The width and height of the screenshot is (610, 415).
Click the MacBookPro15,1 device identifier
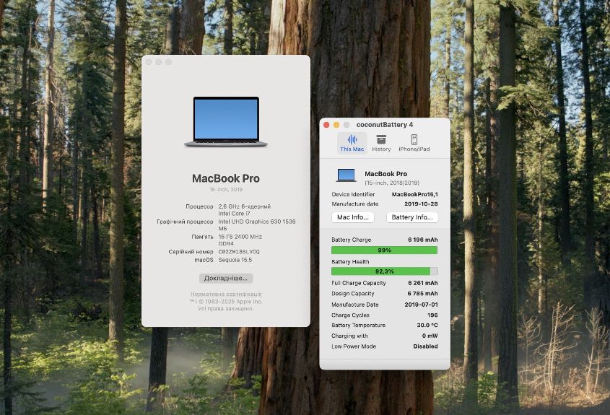[x=414, y=194]
